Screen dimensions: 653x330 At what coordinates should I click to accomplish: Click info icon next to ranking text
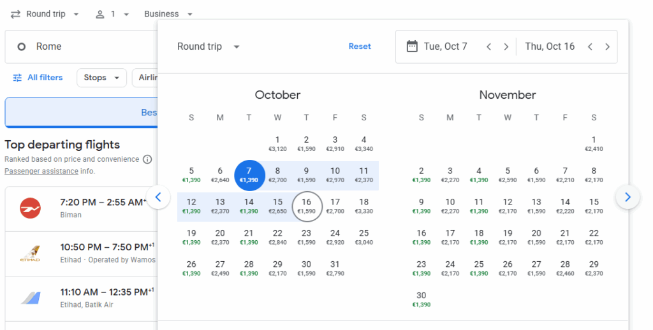147,159
